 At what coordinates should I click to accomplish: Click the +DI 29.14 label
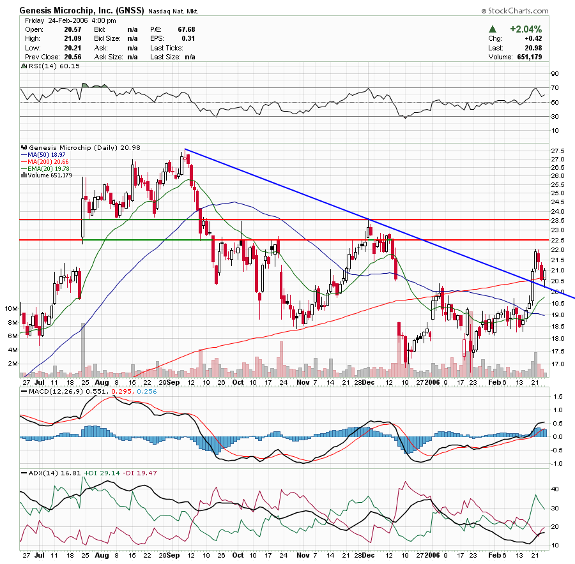pyautogui.click(x=102, y=473)
